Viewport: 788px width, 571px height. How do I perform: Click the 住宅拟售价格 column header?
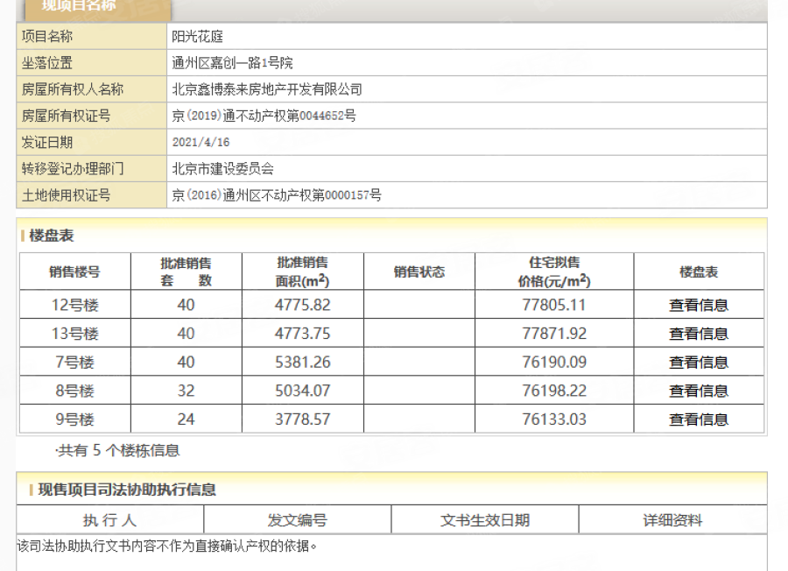pyautogui.click(x=553, y=271)
